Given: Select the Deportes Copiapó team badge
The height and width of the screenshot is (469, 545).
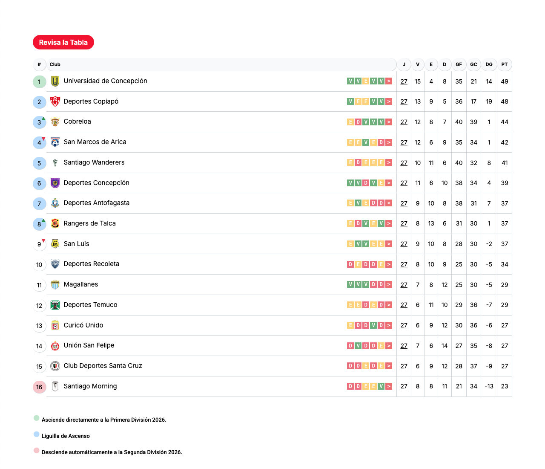Looking at the screenshot, I should pos(55,101).
